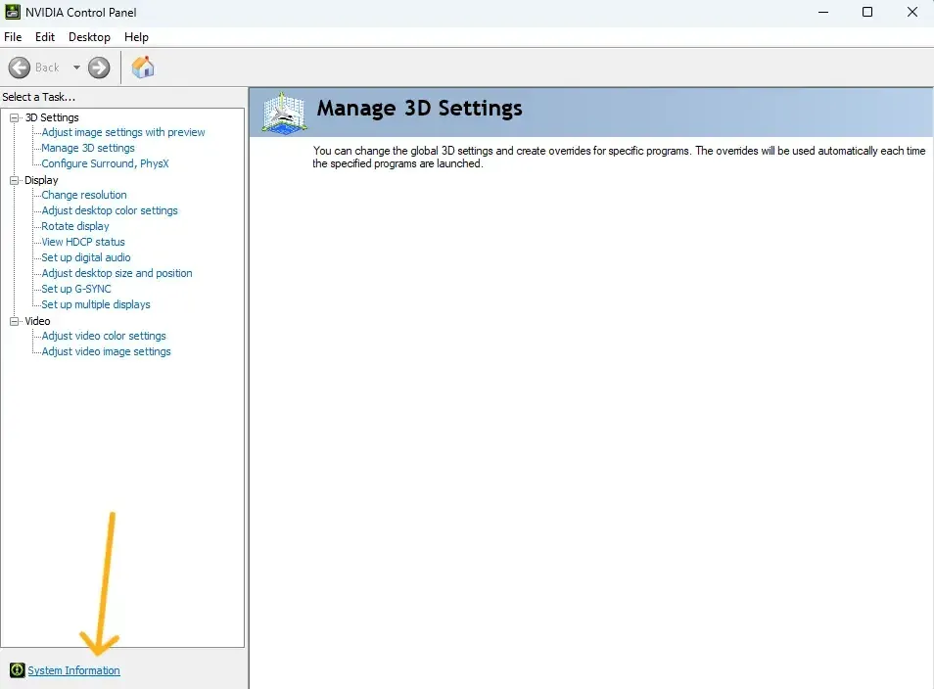The height and width of the screenshot is (689, 934).
Task: Click the System Information icon
Action: click(x=16, y=670)
